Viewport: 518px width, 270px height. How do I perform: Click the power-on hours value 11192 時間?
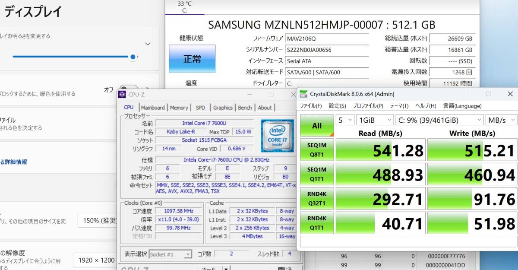coord(452,83)
